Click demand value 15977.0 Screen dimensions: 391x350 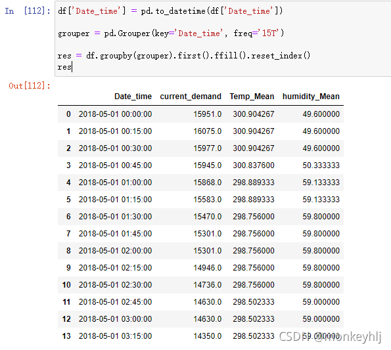click(x=208, y=148)
